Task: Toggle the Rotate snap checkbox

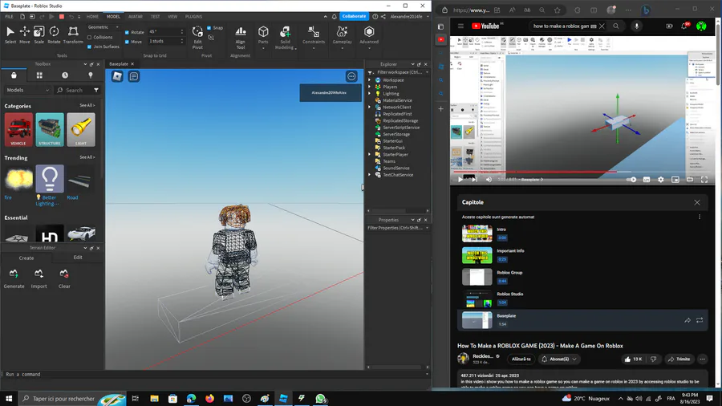Action: coord(128,33)
